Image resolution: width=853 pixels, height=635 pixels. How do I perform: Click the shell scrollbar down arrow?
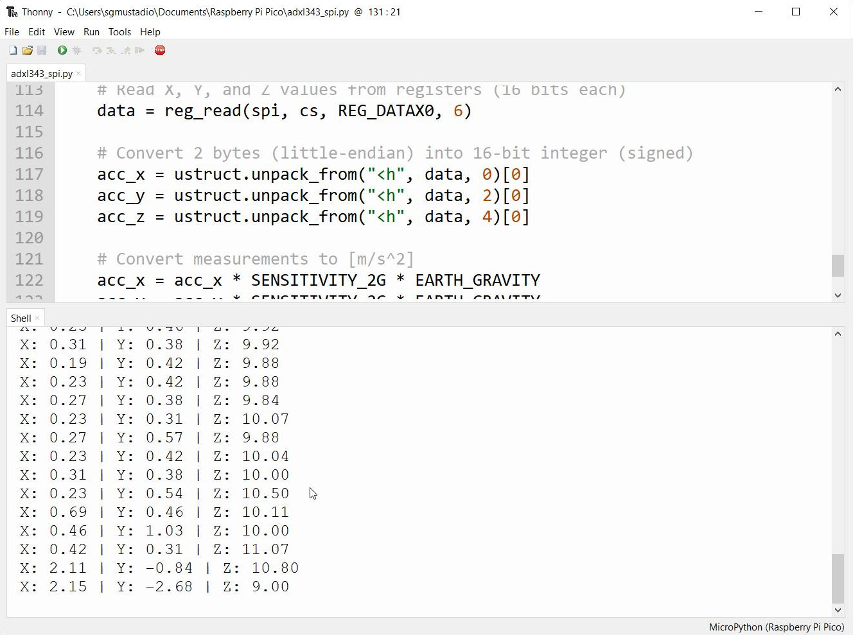pyautogui.click(x=838, y=610)
